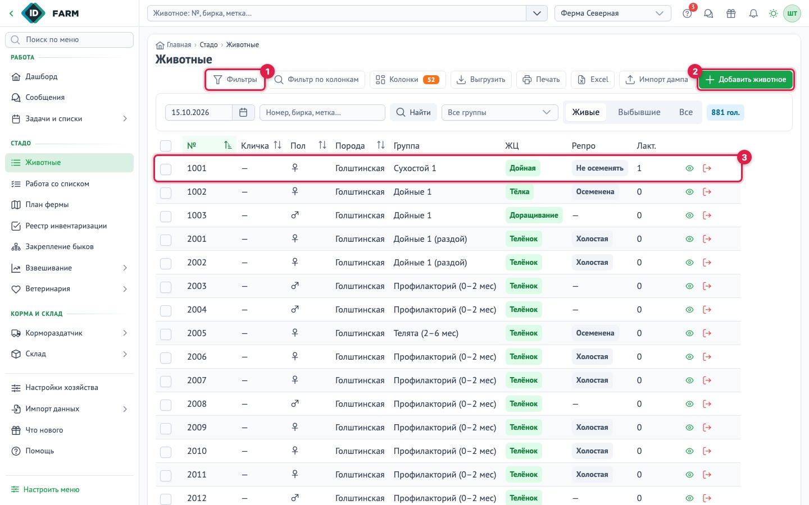Open the Фильтры button
This screenshot has width=809, height=505.
coord(235,80)
